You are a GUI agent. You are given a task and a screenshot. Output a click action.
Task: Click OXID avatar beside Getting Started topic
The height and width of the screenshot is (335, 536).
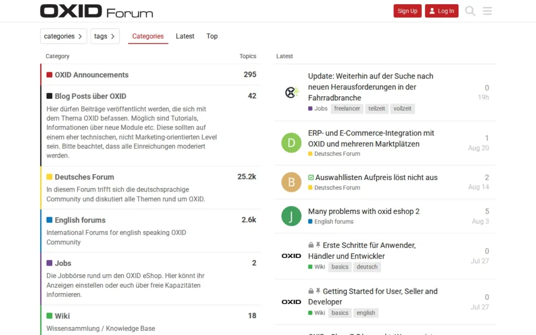pos(291,302)
